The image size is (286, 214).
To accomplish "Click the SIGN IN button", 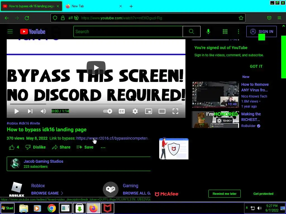I will pyautogui.click(x=261, y=31).
